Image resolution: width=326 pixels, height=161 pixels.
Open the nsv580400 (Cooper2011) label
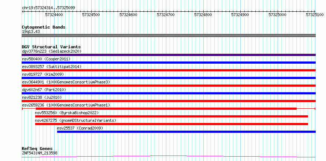(46, 59)
